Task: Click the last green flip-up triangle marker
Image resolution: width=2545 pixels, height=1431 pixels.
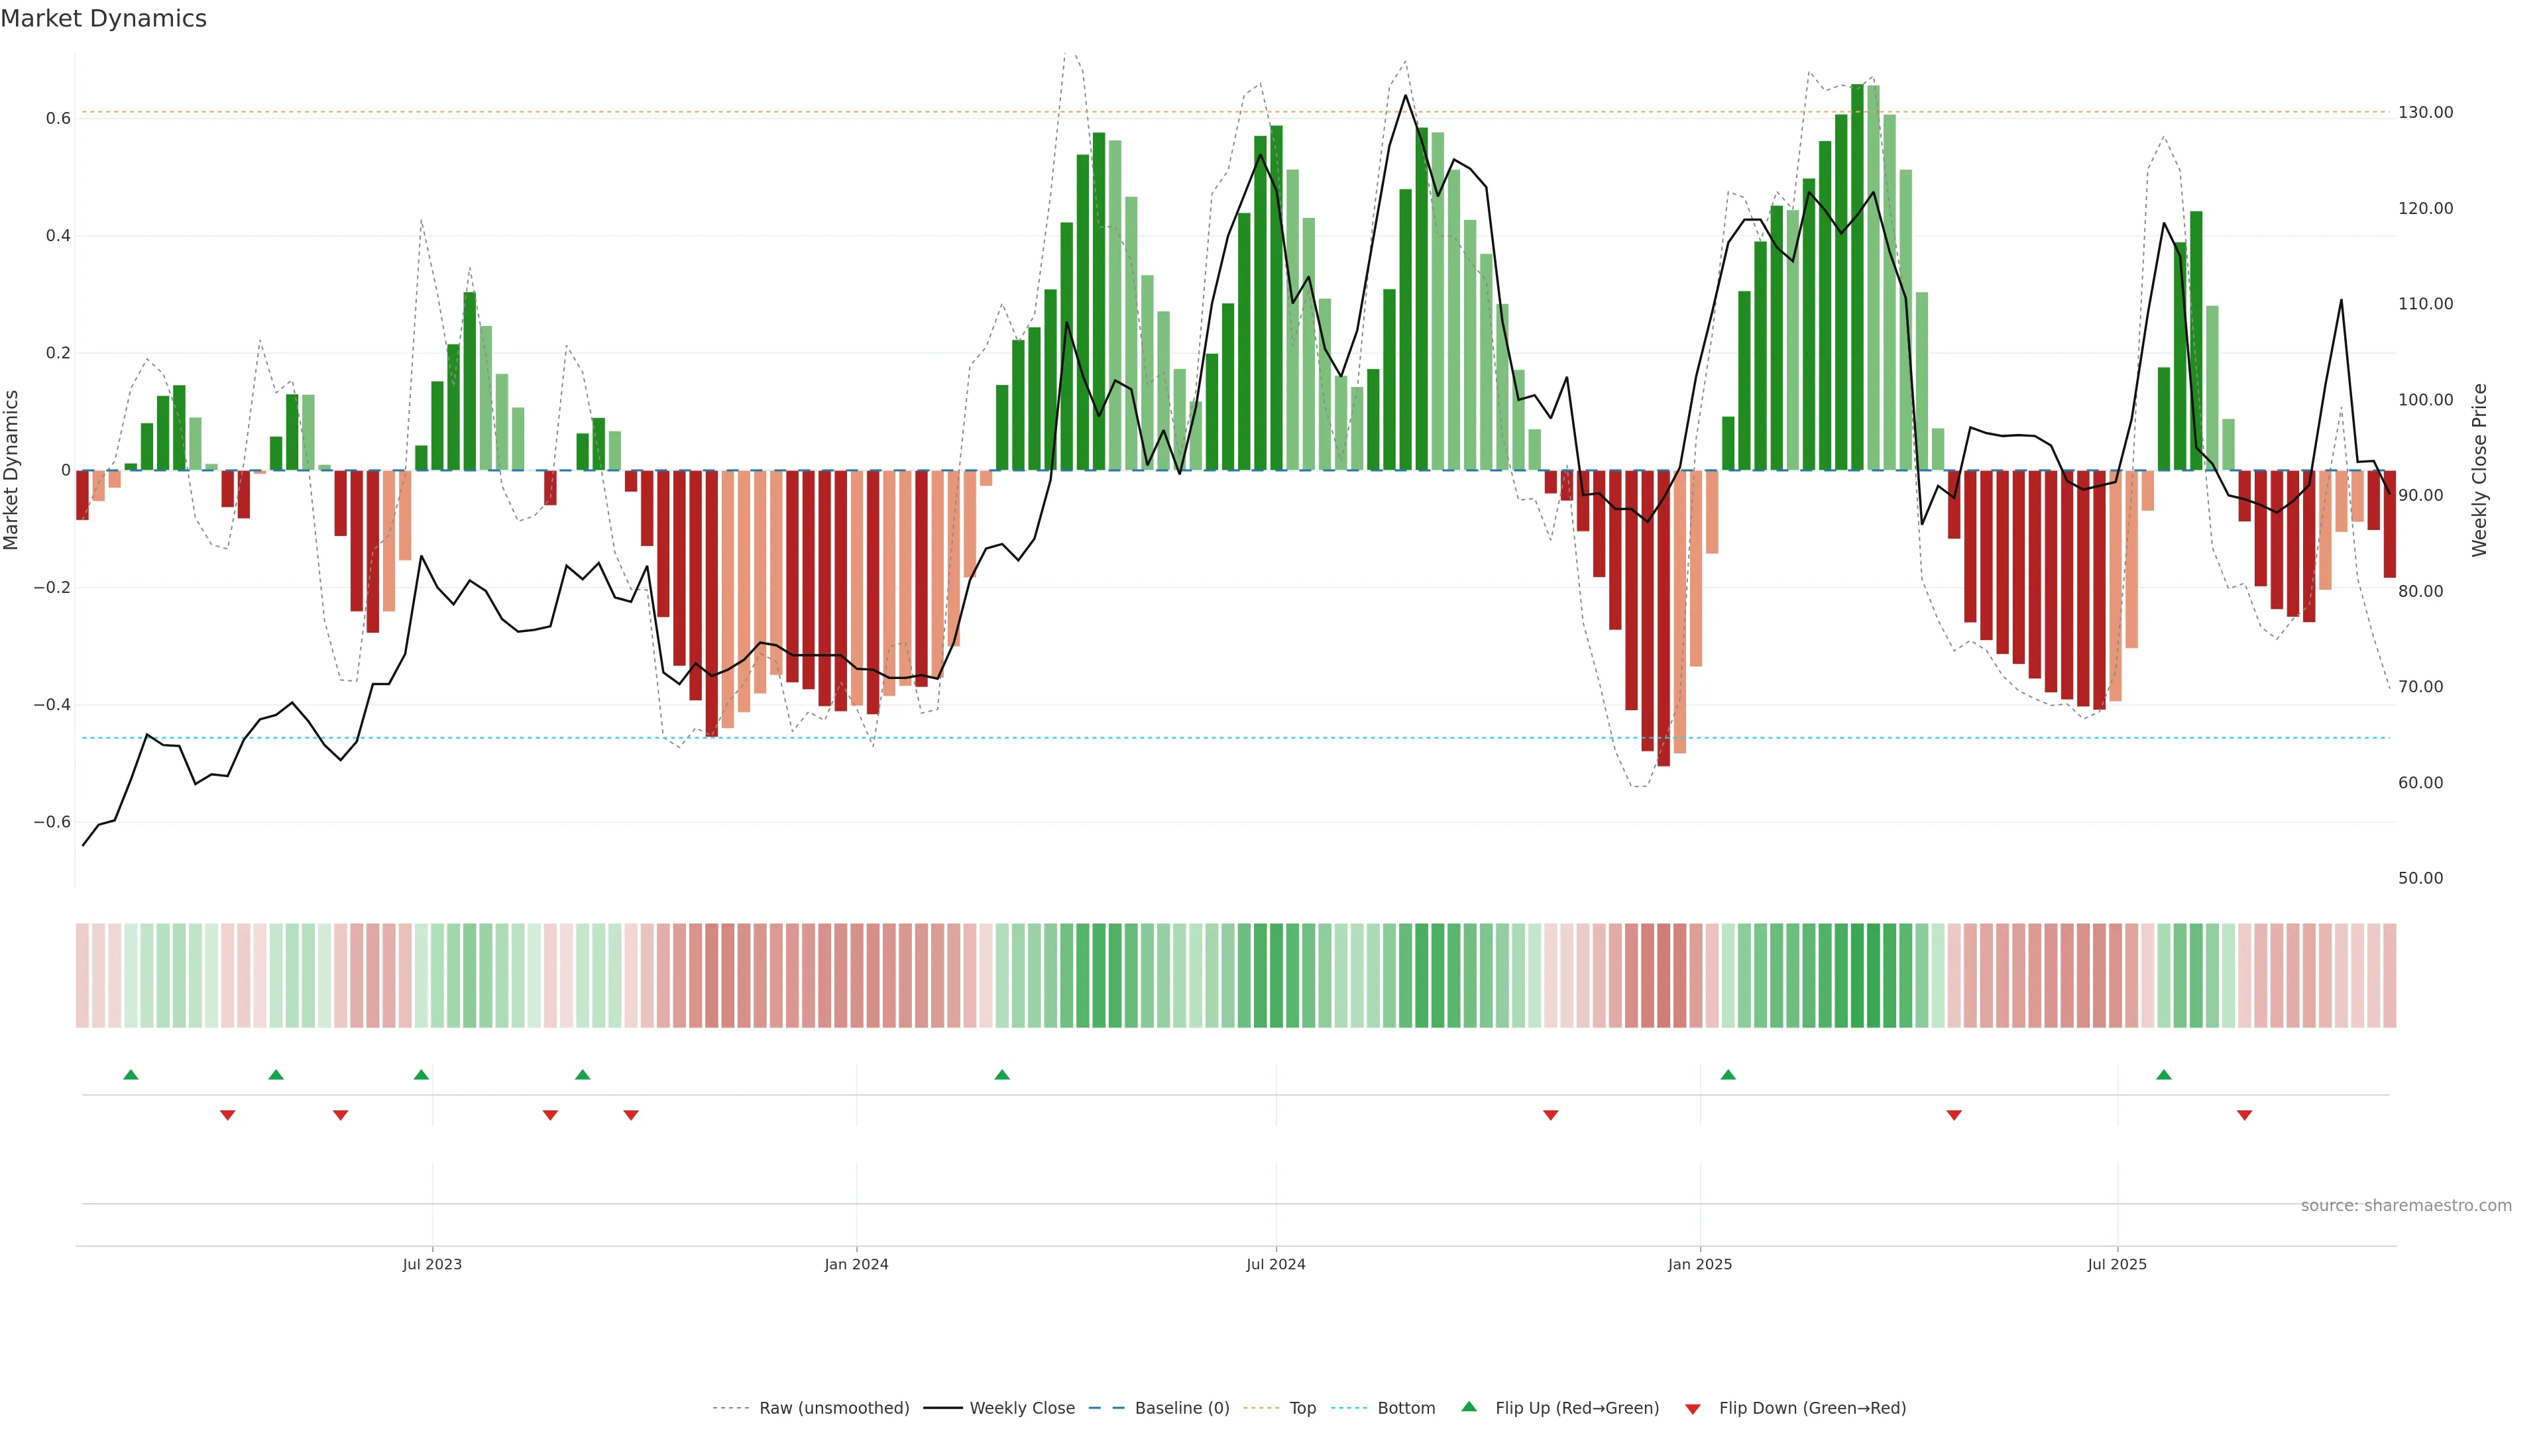Action: 2164,1075
